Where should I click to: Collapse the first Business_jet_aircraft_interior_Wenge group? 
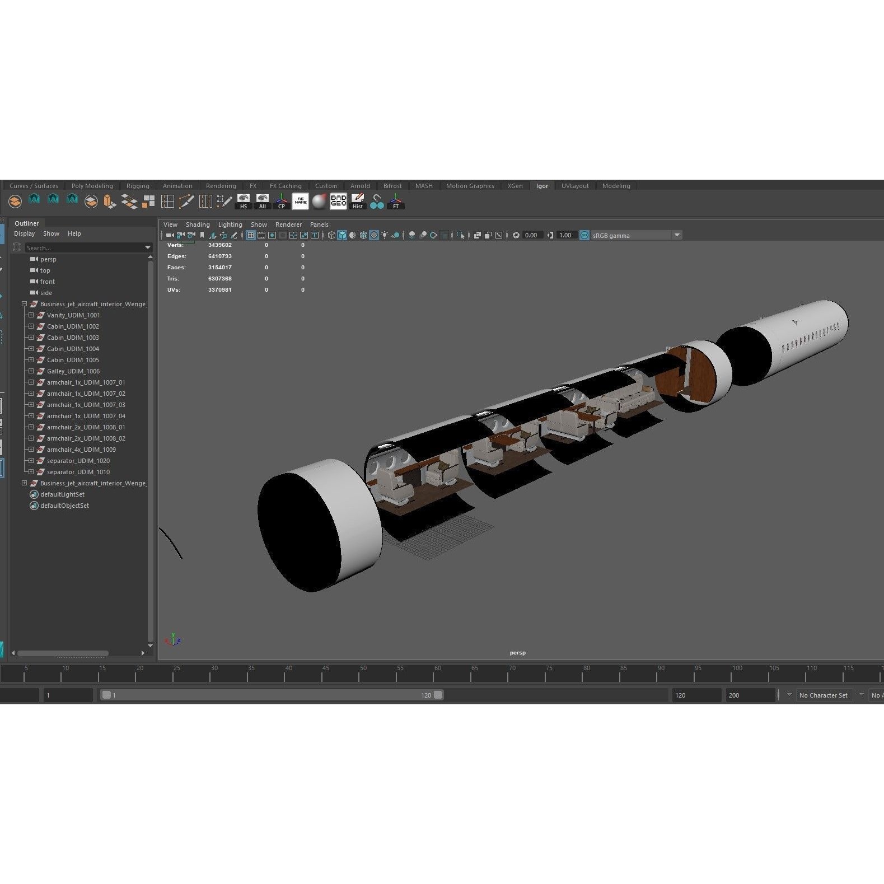[24, 304]
